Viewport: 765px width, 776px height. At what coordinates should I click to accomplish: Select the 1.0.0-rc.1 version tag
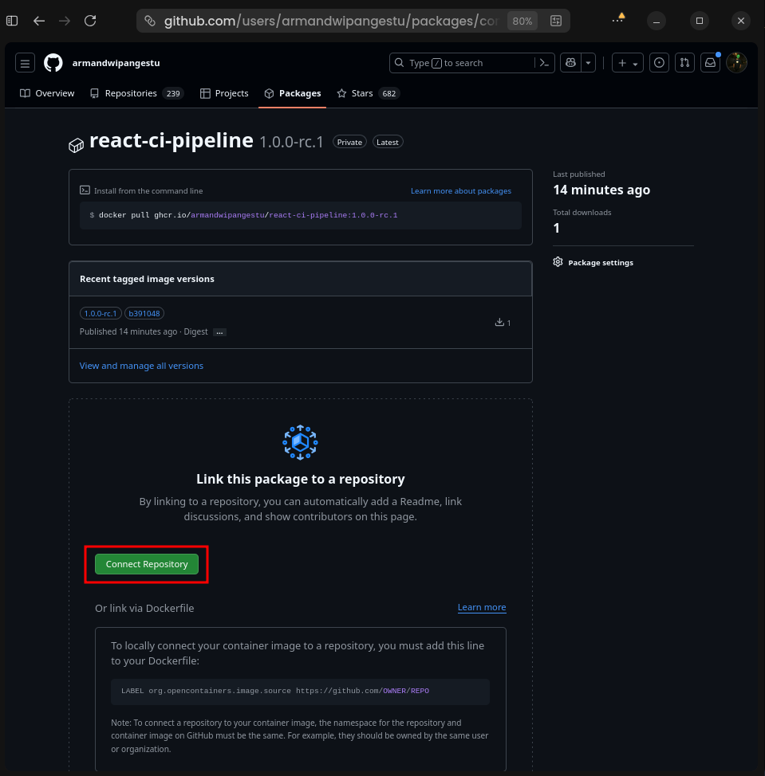click(x=100, y=313)
